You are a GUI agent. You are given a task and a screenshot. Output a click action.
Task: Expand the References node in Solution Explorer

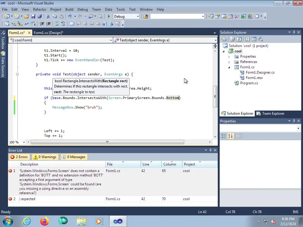[229, 62]
